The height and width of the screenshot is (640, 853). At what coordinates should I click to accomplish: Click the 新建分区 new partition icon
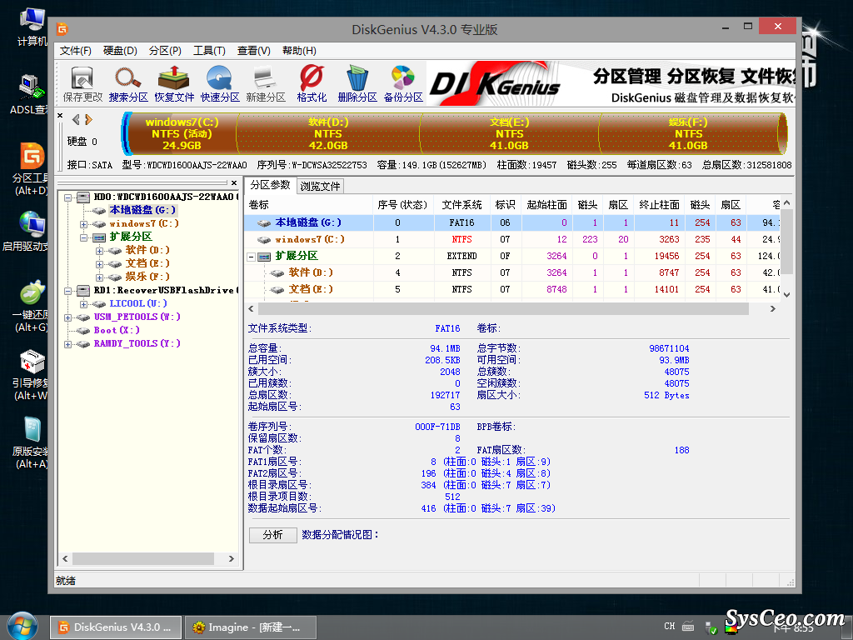[x=266, y=84]
